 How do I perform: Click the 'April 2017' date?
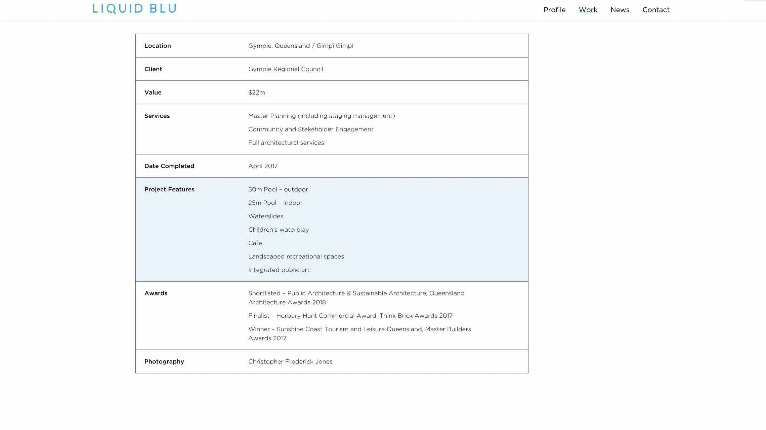click(x=263, y=166)
